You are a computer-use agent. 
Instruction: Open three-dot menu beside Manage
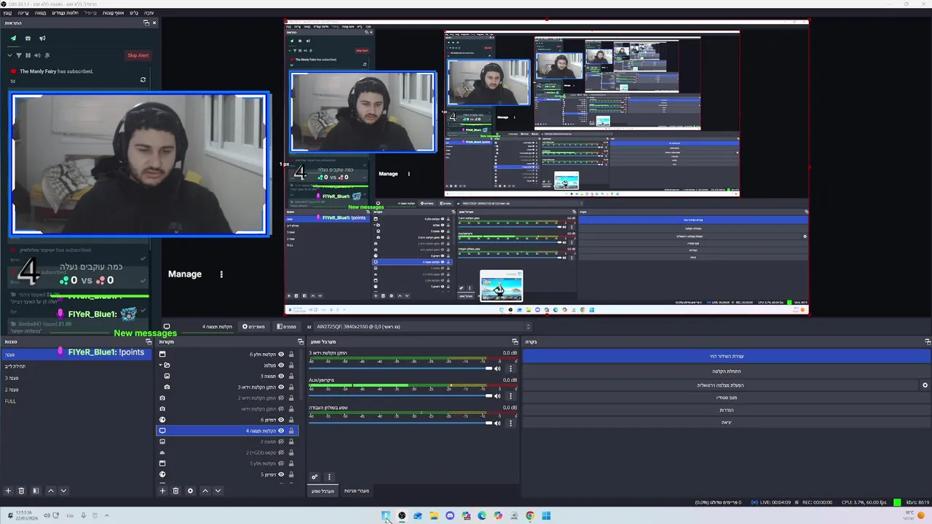[x=221, y=274]
